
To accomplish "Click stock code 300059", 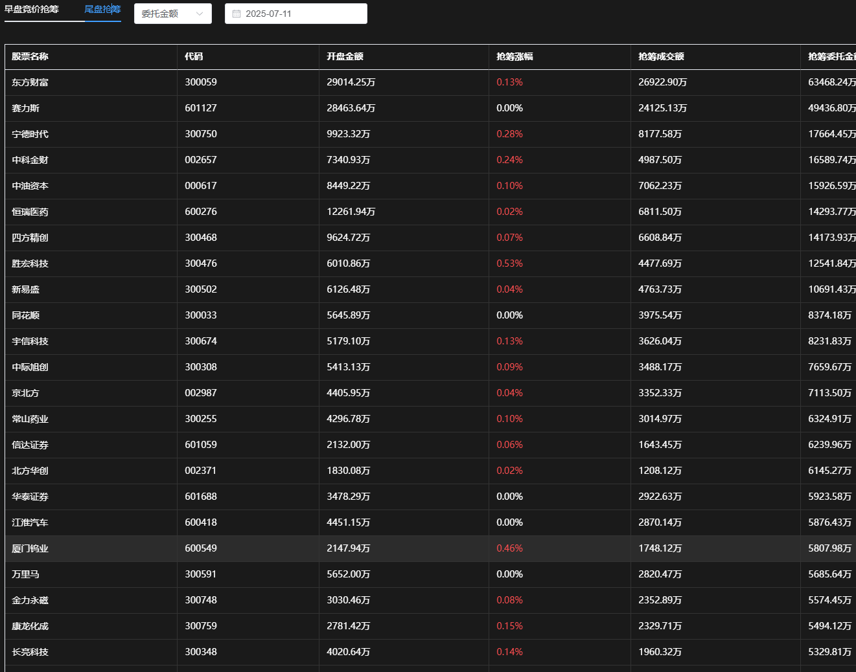I will pos(201,82).
